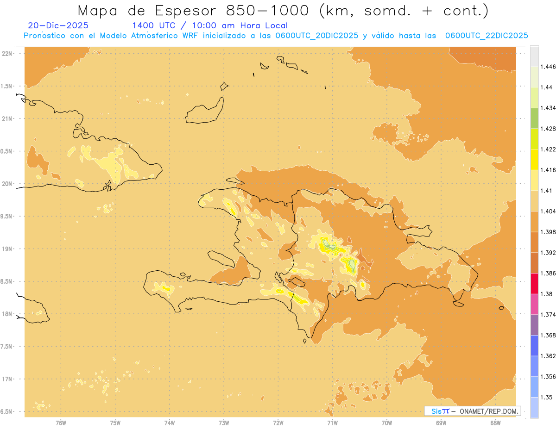Pick the grey swatch above 1.446 in legend
556x429 pixels.
coord(534,56)
